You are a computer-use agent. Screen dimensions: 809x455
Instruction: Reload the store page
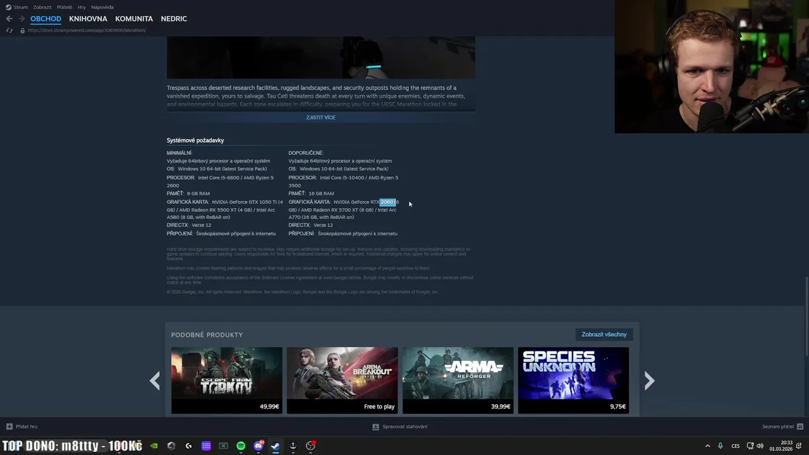tap(9, 30)
